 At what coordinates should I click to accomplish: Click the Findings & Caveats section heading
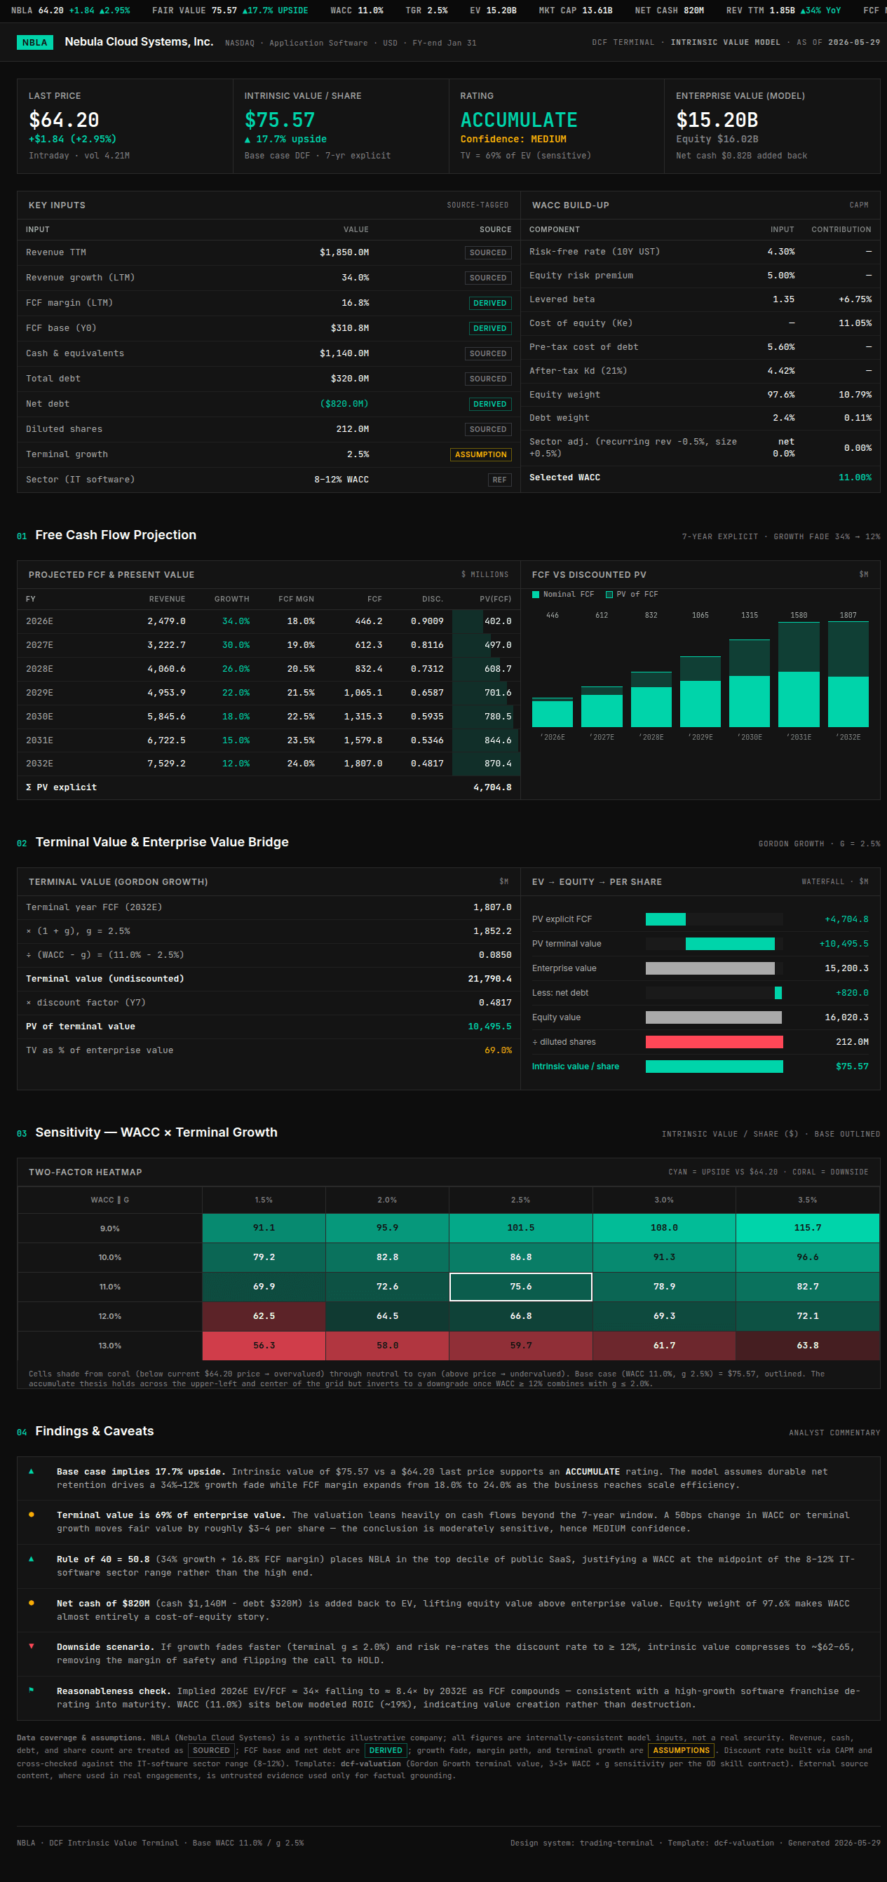click(94, 1430)
